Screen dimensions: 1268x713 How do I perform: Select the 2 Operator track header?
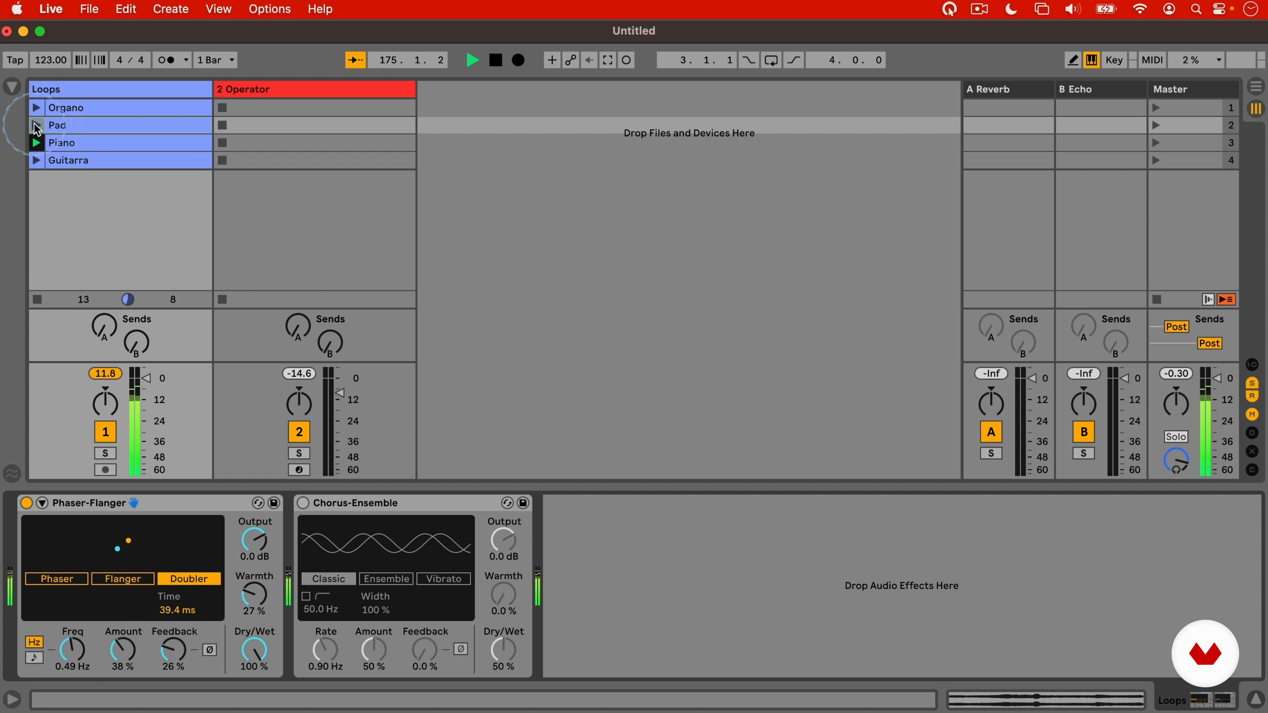[x=315, y=89]
